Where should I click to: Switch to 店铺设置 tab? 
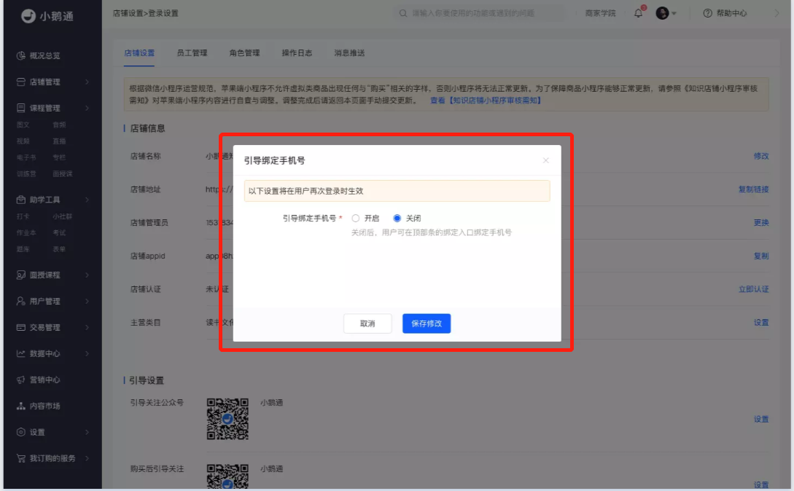139,52
